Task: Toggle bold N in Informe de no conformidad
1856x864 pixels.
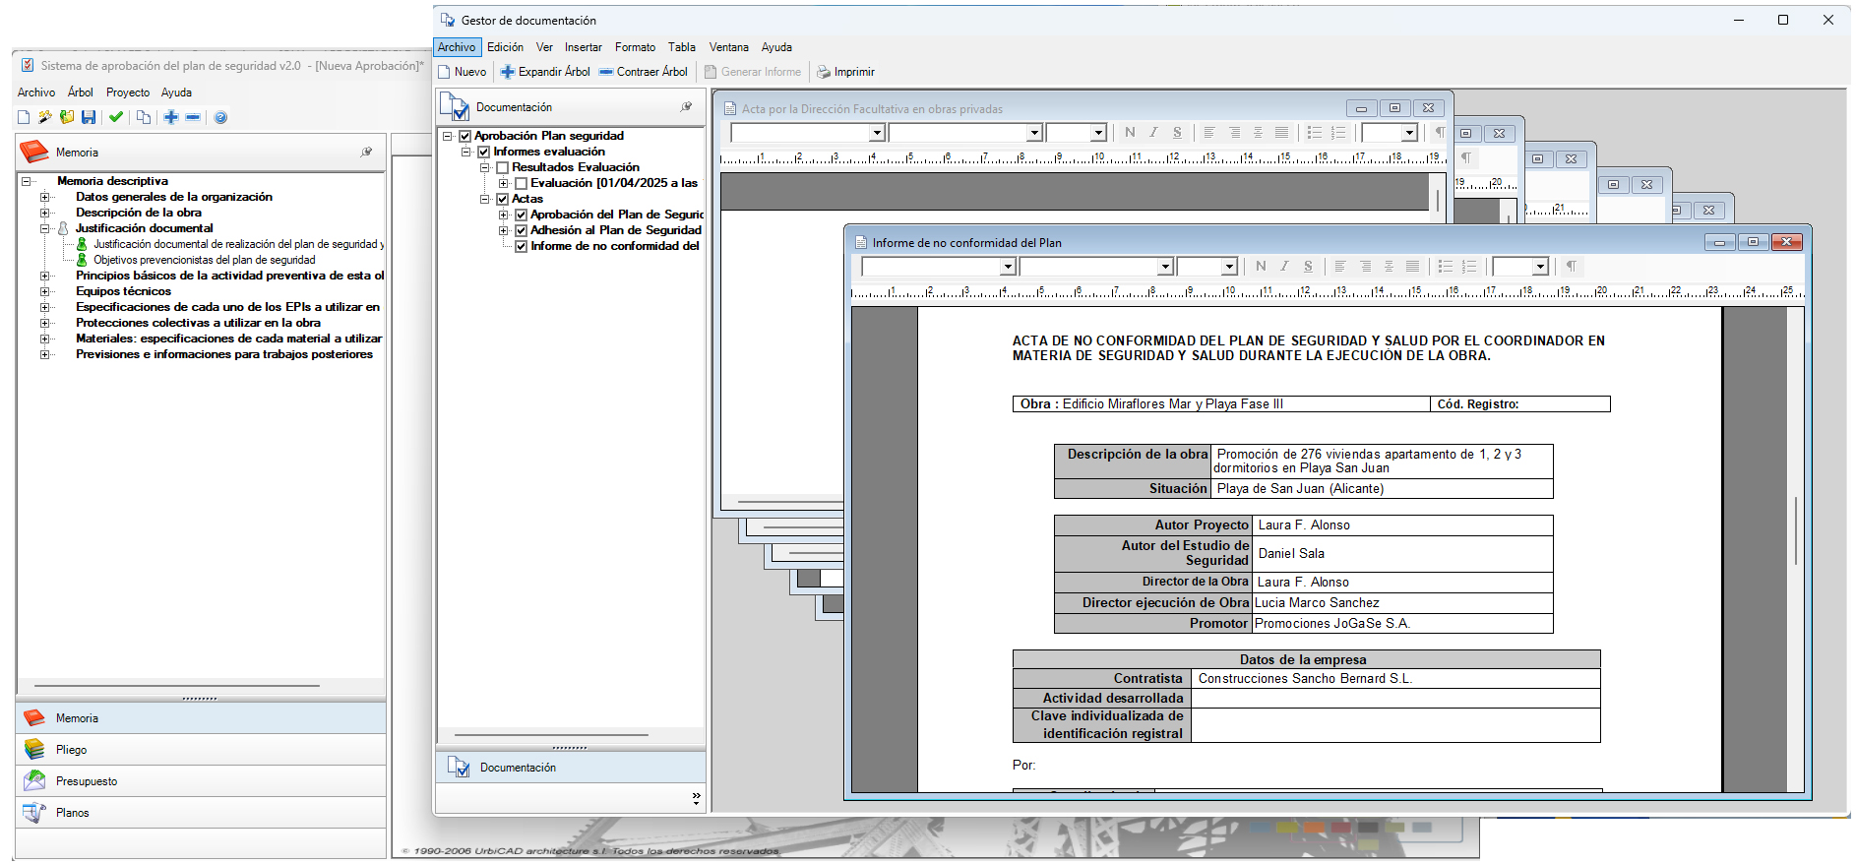Action: click(1261, 267)
